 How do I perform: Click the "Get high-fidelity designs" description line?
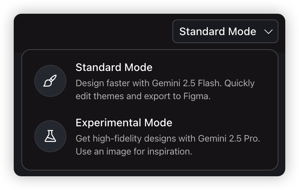(168, 138)
